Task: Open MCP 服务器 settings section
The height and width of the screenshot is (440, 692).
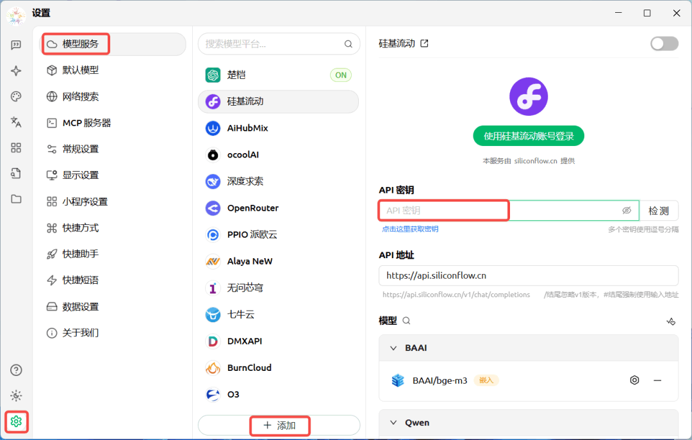Action: coord(113,123)
